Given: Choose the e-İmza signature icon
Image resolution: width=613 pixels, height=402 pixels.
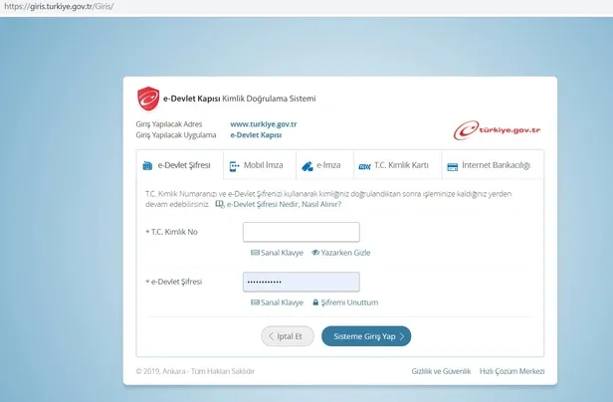Looking at the screenshot, I should click(x=307, y=165).
